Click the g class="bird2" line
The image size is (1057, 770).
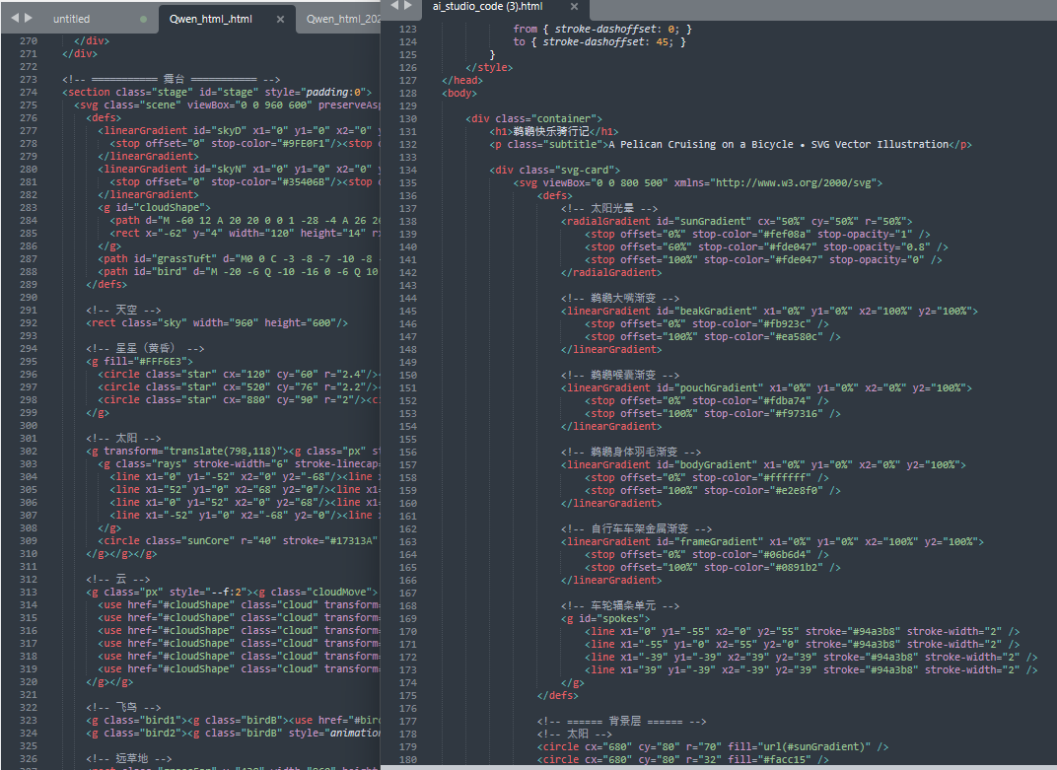[234, 733]
